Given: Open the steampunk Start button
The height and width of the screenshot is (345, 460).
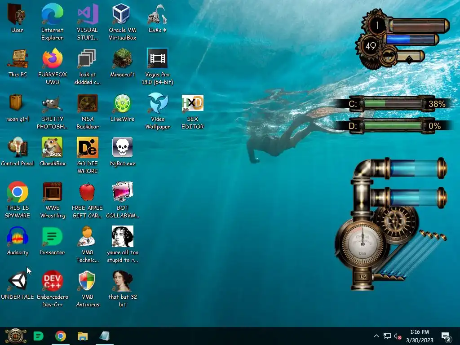Looking at the screenshot, I should [x=15, y=336].
